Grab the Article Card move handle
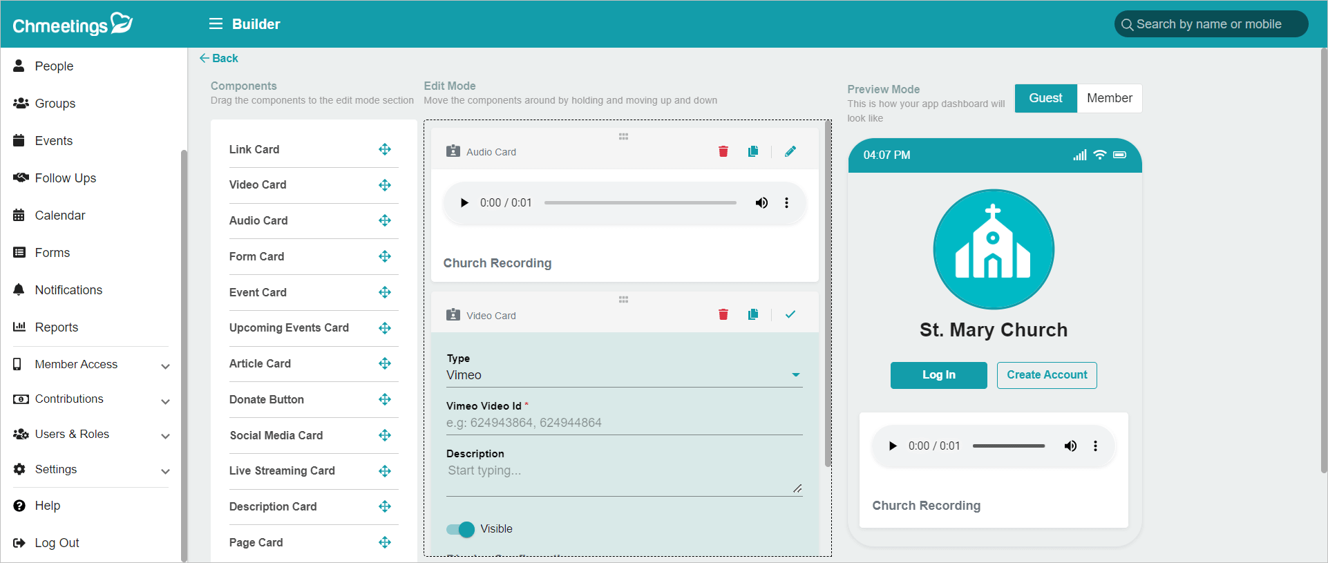 tap(385, 363)
